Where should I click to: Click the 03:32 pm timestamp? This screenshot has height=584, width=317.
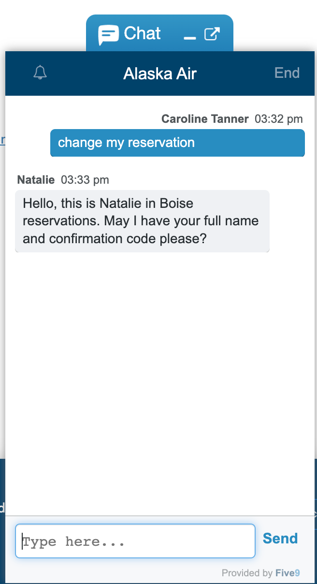tap(279, 119)
